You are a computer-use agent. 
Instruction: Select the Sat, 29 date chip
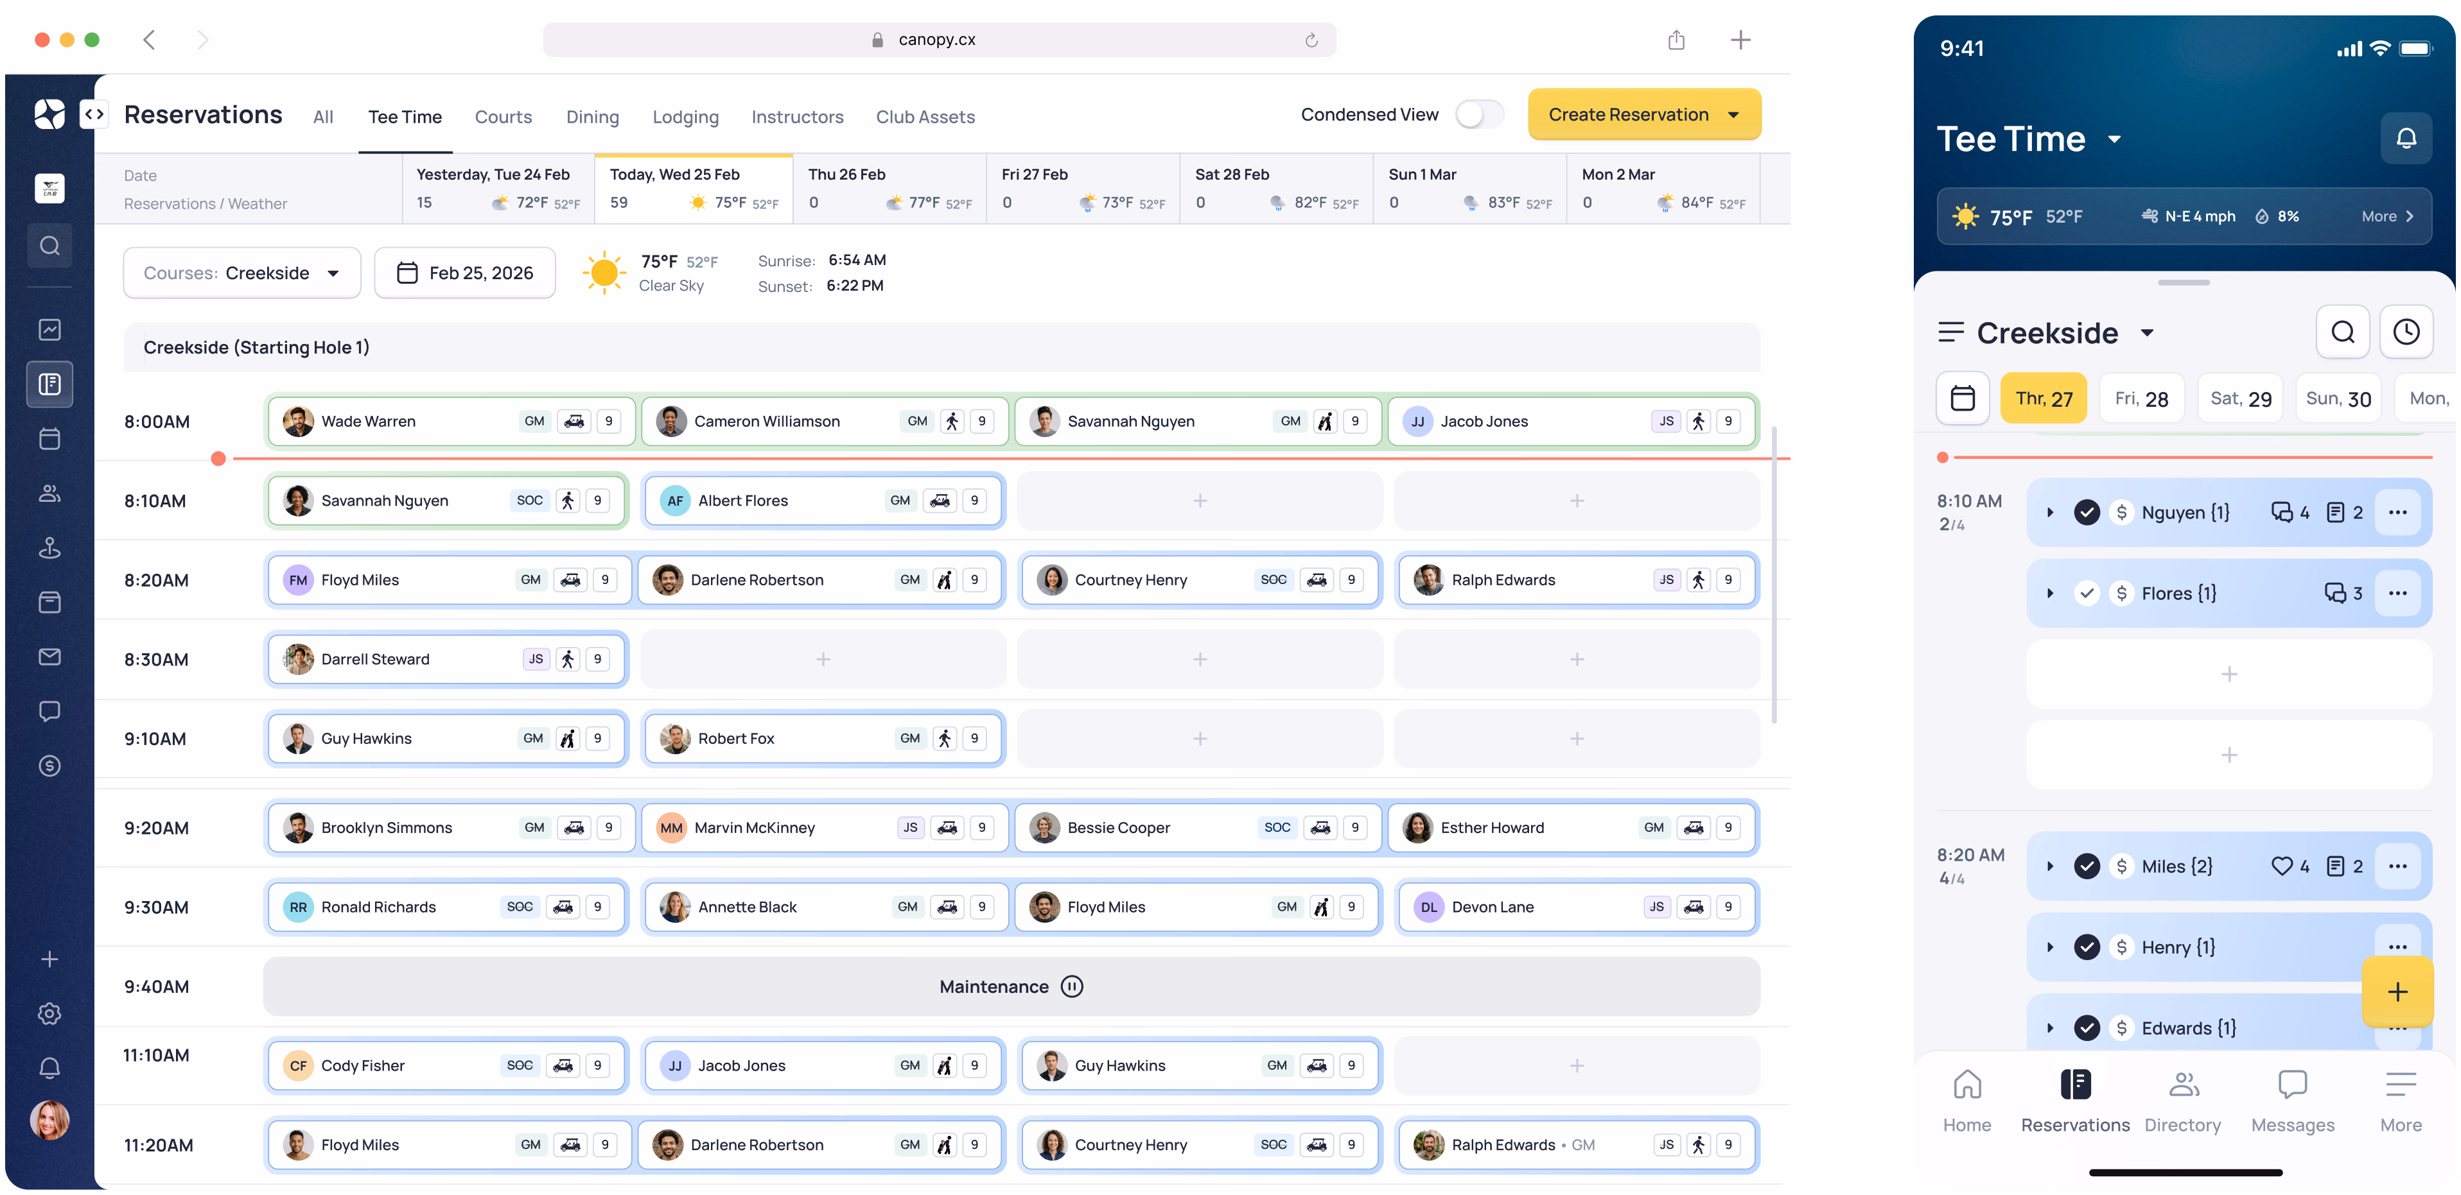[x=2240, y=398]
